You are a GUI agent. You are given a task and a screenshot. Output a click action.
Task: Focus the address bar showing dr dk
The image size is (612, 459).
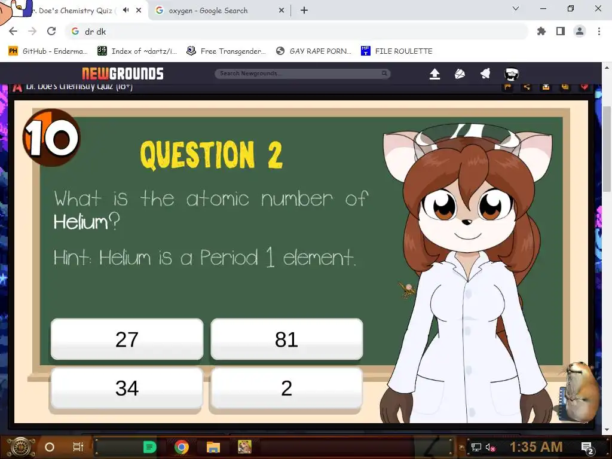(x=296, y=31)
